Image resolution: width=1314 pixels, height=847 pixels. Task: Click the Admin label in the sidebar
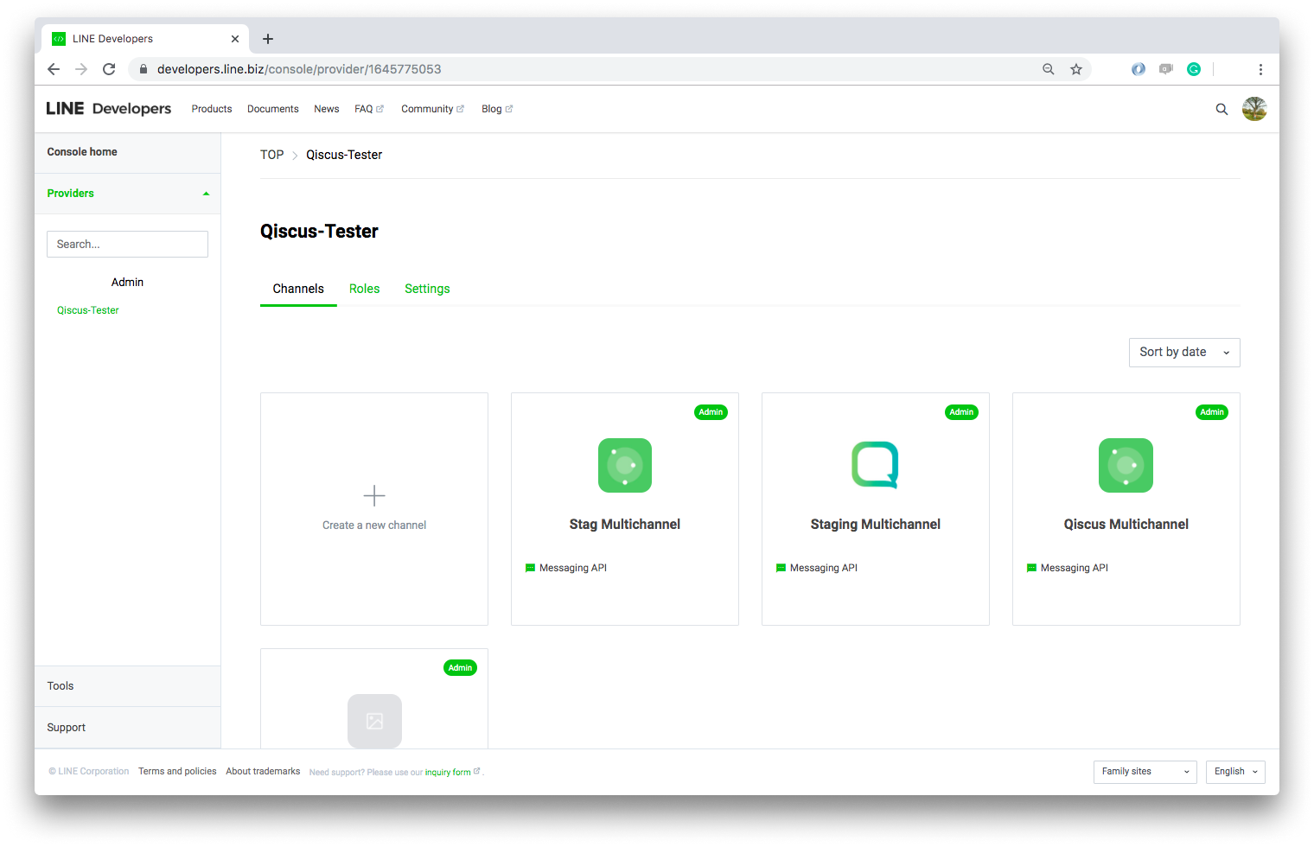[x=127, y=283]
